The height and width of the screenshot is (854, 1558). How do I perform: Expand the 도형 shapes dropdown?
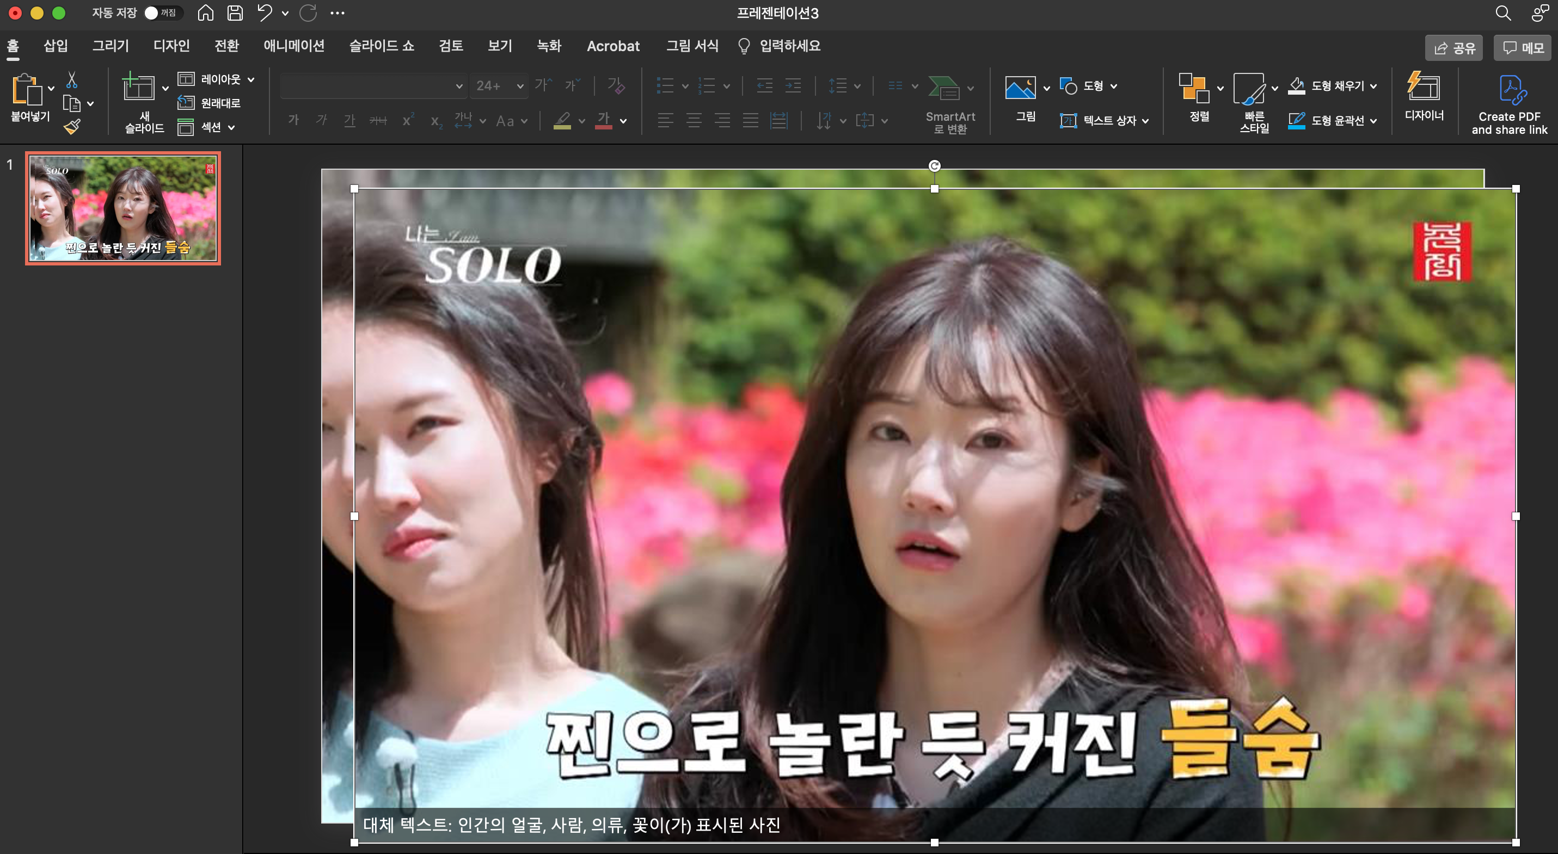tap(1113, 86)
